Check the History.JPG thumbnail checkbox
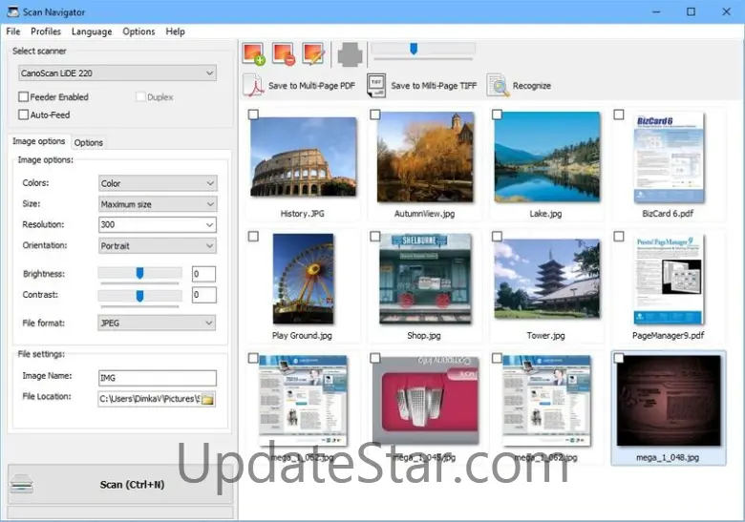 coord(253,115)
